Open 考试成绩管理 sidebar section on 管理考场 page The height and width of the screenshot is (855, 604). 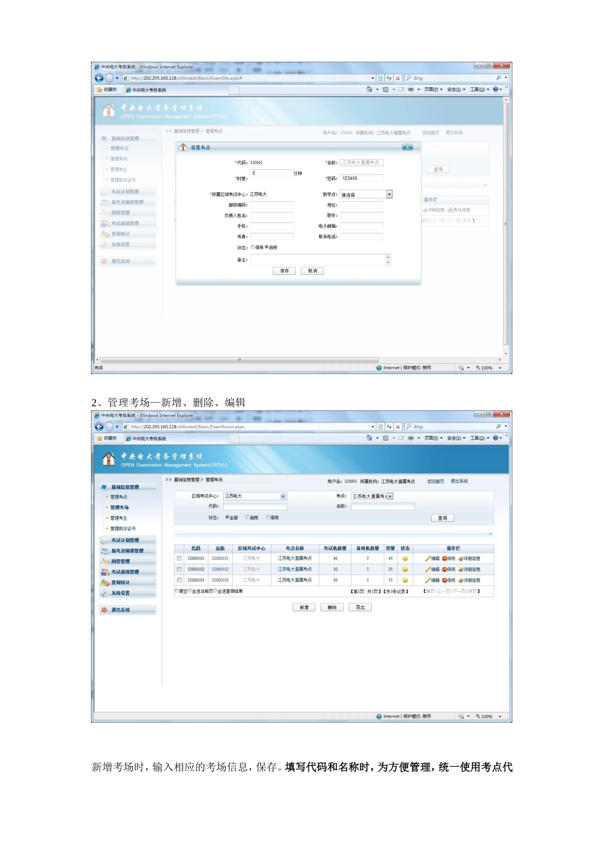pyautogui.click(x=128, y=572)
